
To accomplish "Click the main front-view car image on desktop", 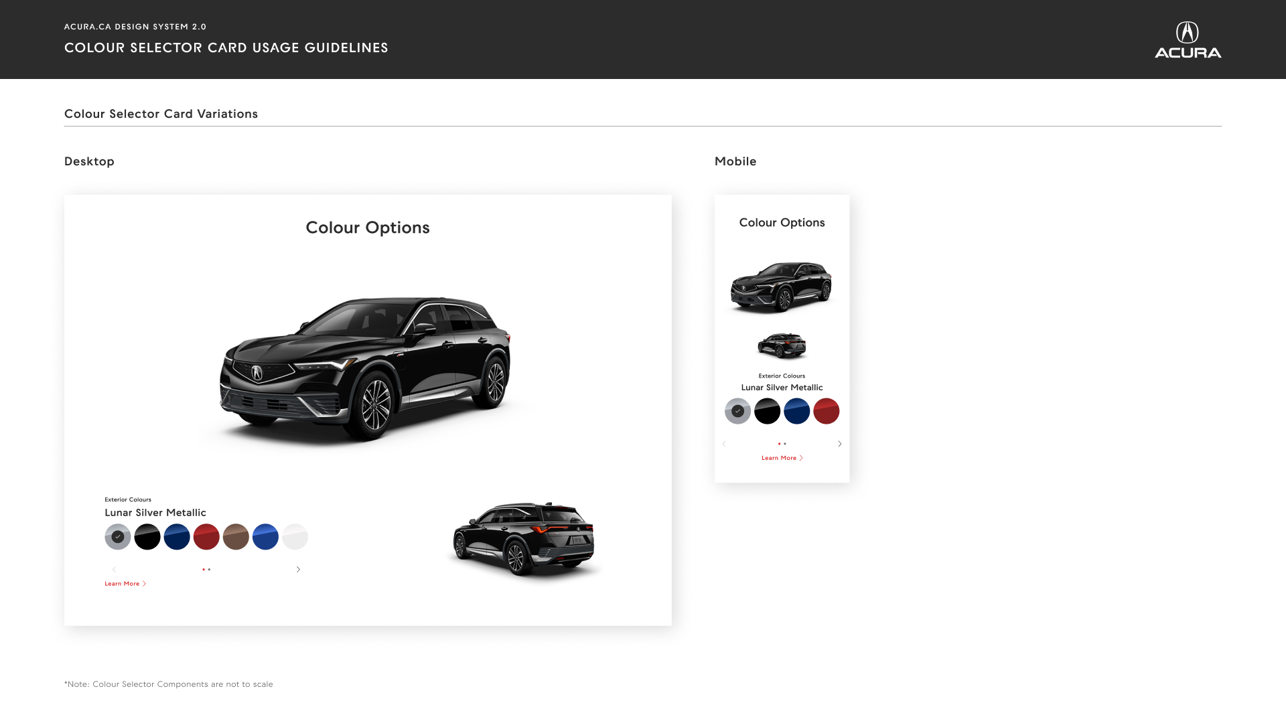I will pos(366,370).
